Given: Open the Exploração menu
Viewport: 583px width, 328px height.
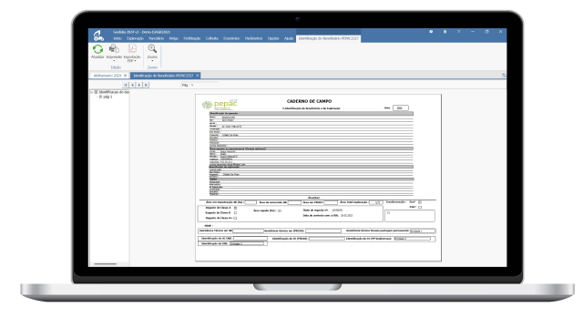Looking at the screenshot, I should click(136, 38).
